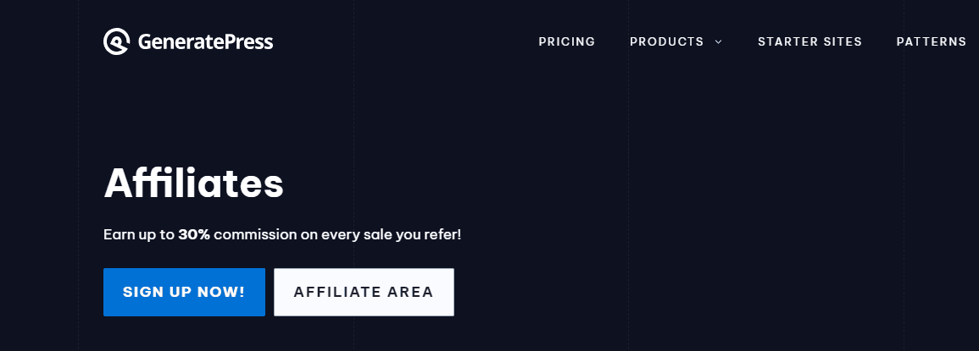Viewport: 979px width, 351px height.
Task: Expand the Products dropdown chevron
Action: point(719,41)
